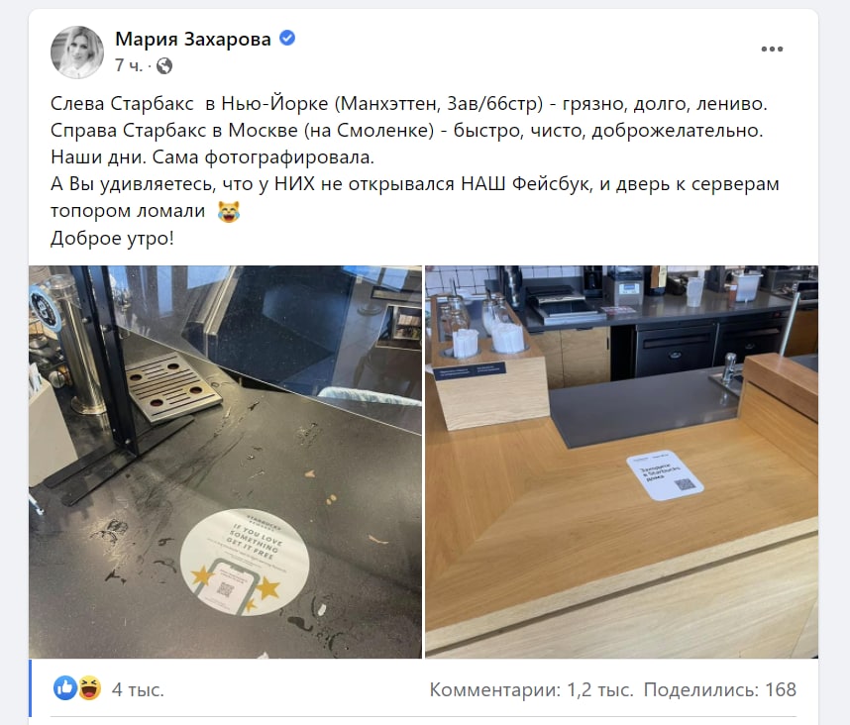Open the Мария Захарова profile name link
Screen dimensions: 850x725
pos(193,39)
